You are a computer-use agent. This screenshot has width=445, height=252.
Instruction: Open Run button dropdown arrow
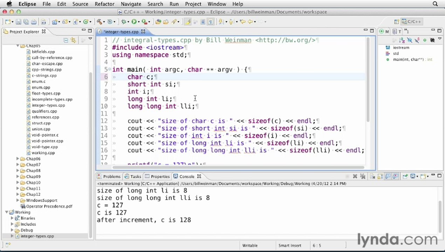[x=139, y=22]
